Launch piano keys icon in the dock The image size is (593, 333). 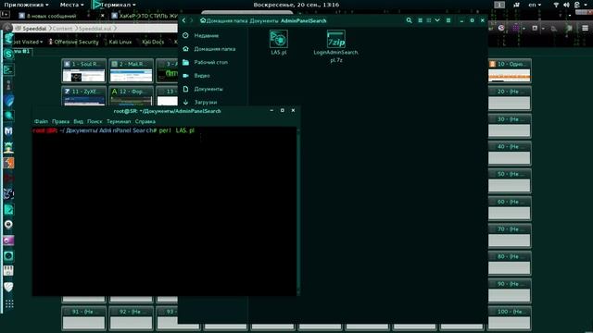click(8, 271)
